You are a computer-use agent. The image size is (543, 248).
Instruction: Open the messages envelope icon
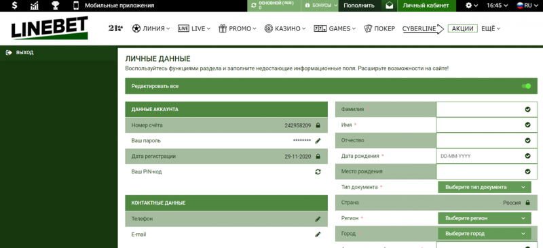[x=389, y=5]
